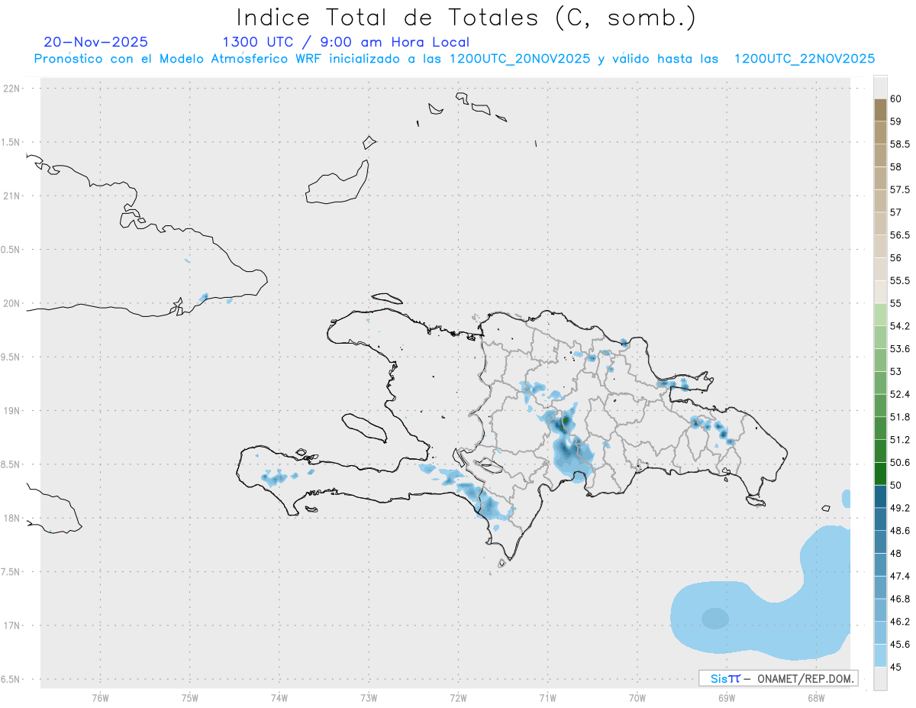Click the darker oval inside the blue area near 17N
Viewport: 916px width, 708px height.
(715, 618)
